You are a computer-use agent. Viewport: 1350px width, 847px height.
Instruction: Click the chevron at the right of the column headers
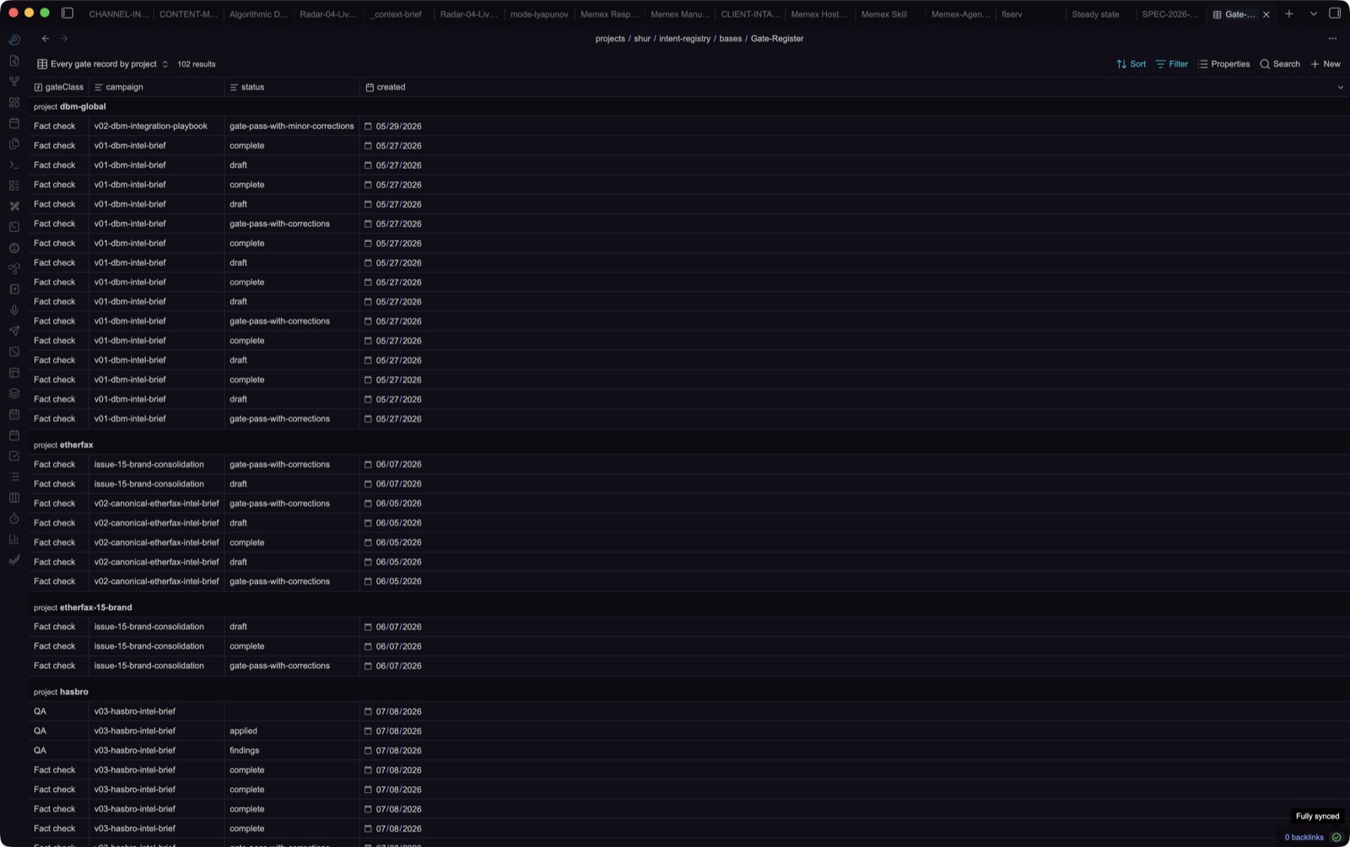coord(1340,87)
